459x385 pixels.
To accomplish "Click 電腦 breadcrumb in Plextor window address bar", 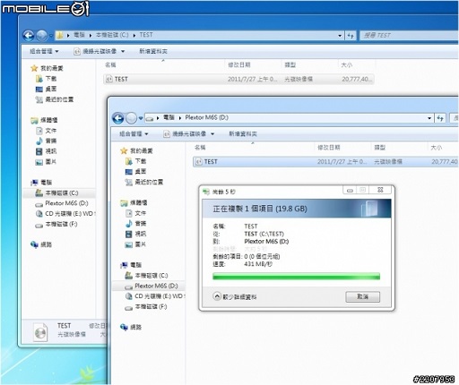I will click(169, 117).
